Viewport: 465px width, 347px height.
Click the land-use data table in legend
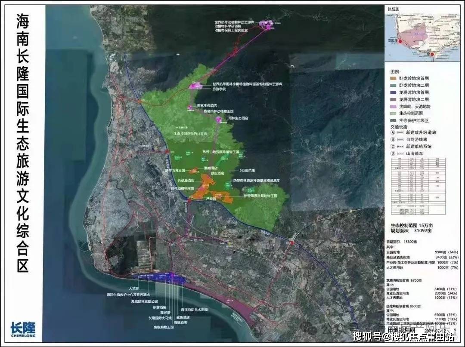coord(418,187)
